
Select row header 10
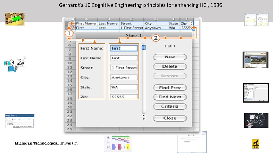(70, 63)
